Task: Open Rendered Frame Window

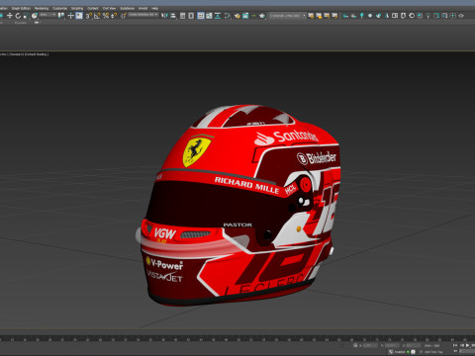Action: tap(245, 16)
